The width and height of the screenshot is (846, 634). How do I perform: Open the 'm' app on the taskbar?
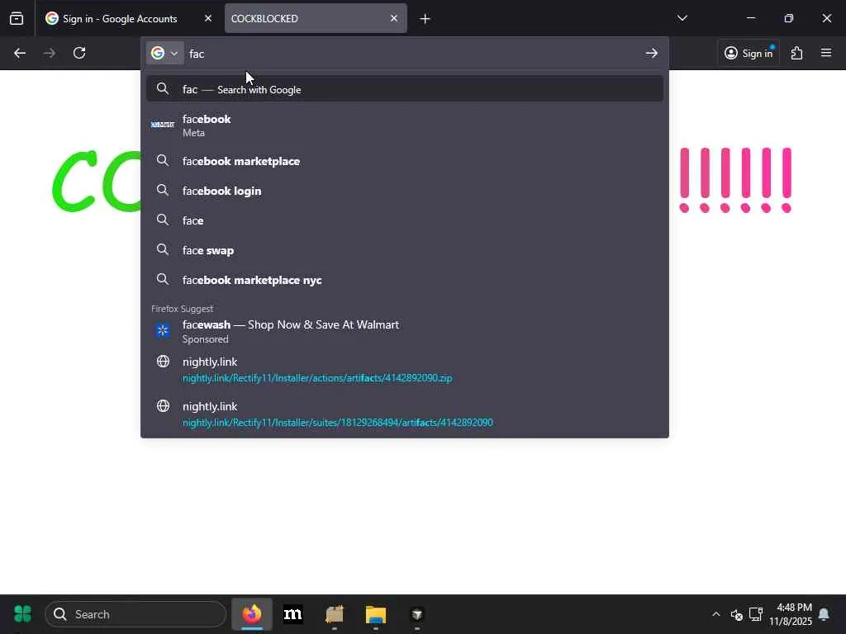(x=293, y=614)
